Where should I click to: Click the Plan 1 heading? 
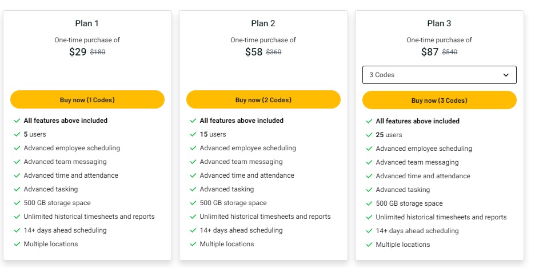point(87,23)
